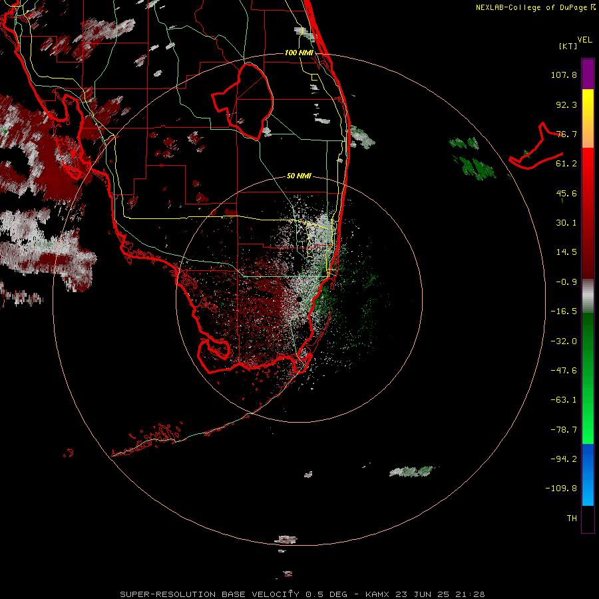Click SUPER-RESOLUTION BASE VELOCITY in the footer

coord(210,594)
